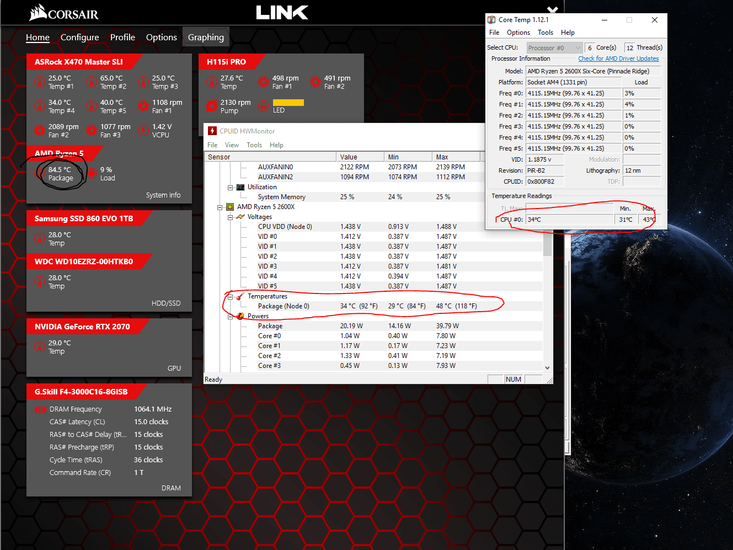Image resolution: width=733 pixels, height=550 pixels.
Task: Click GPU link under RTX 2070 panel
Action: (x=174, y=369)
